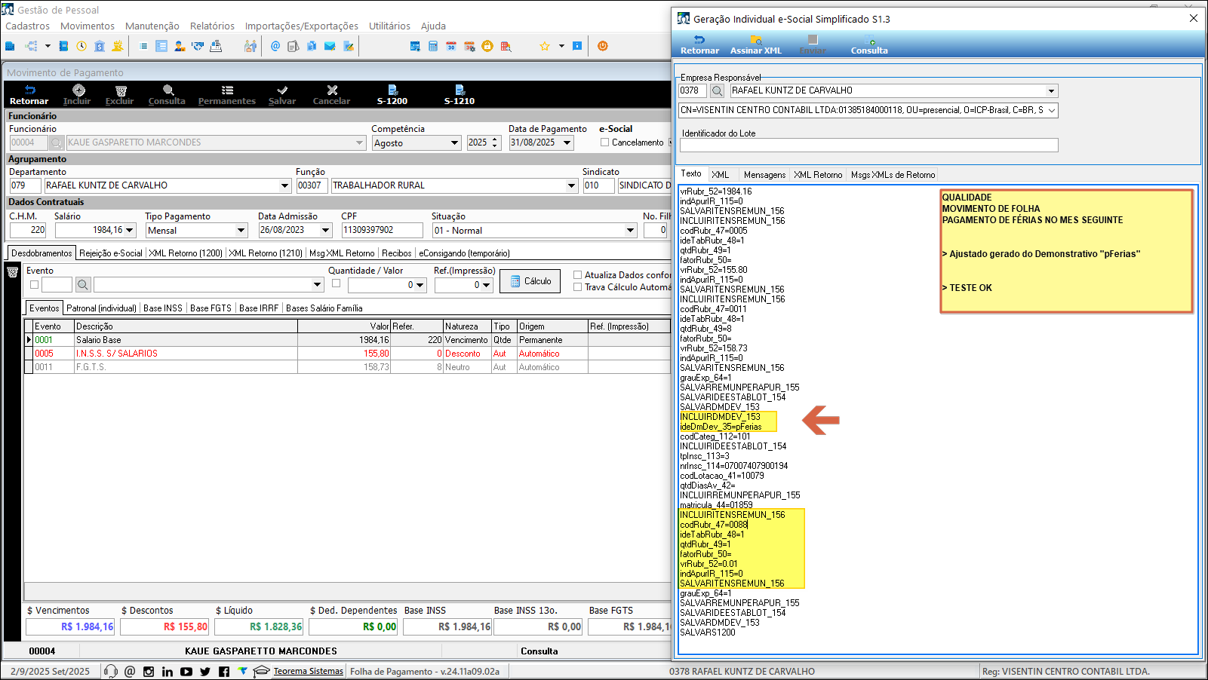Click the CPF field 11309397902

coord(382,230)
